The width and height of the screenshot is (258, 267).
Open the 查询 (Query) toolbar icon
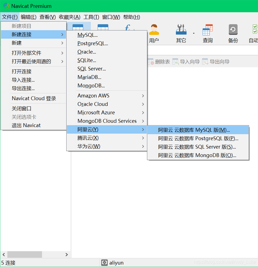tap(208, 30)
